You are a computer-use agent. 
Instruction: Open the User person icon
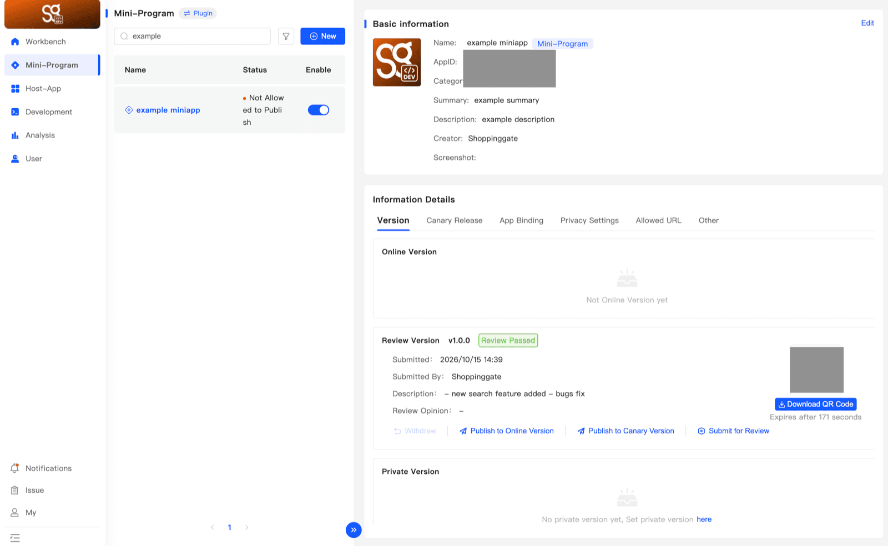(x=15, y=159)
